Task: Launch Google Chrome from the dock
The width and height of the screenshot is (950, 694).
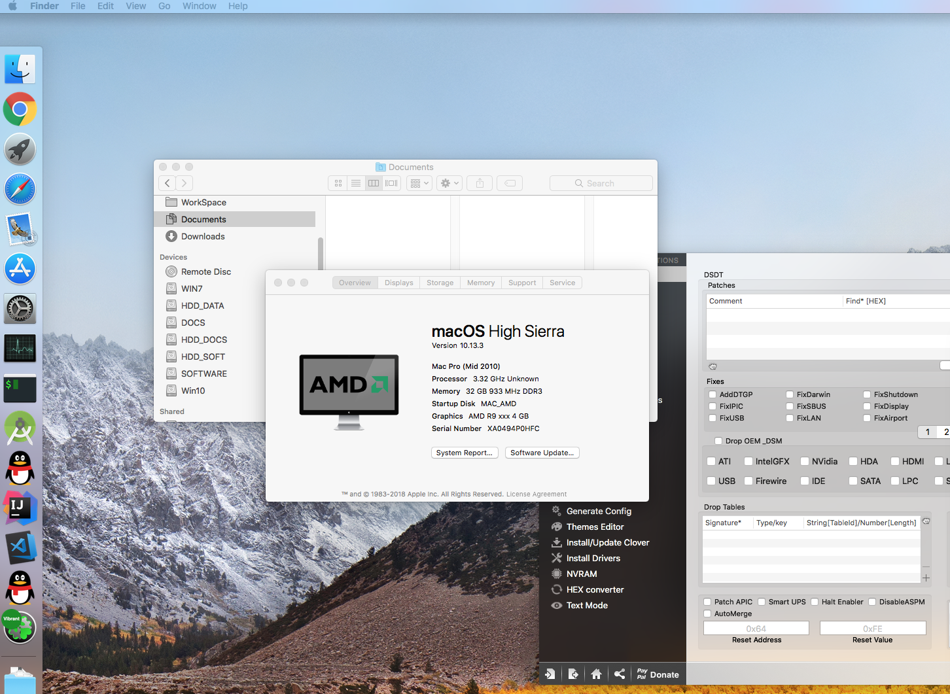Action: coord(20,109)
